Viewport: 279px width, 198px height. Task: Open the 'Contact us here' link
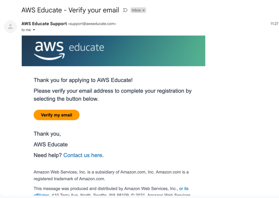click(x=83, y=155)
